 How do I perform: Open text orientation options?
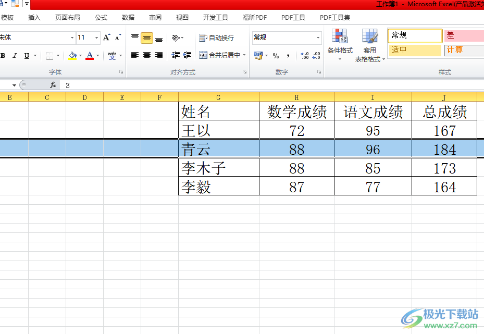click(178, 38)
